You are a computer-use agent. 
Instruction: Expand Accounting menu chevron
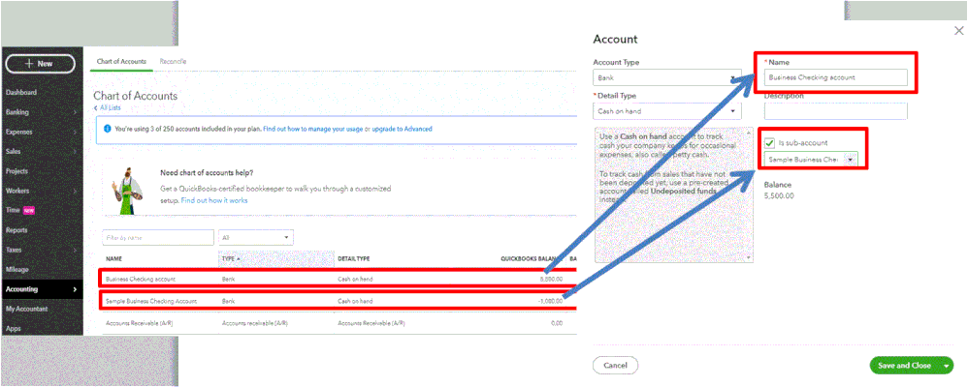tap(75, 289)
